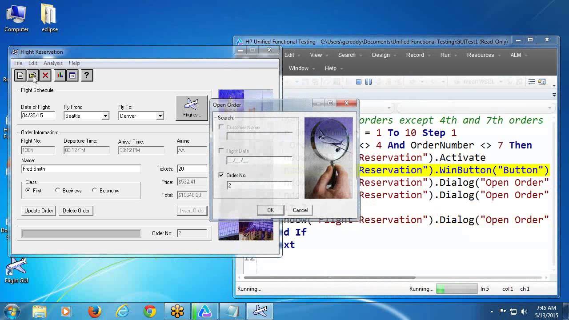Open the eclipse folder desktop icon
Screen dimensions: 569x320
[x=49, y=18]
